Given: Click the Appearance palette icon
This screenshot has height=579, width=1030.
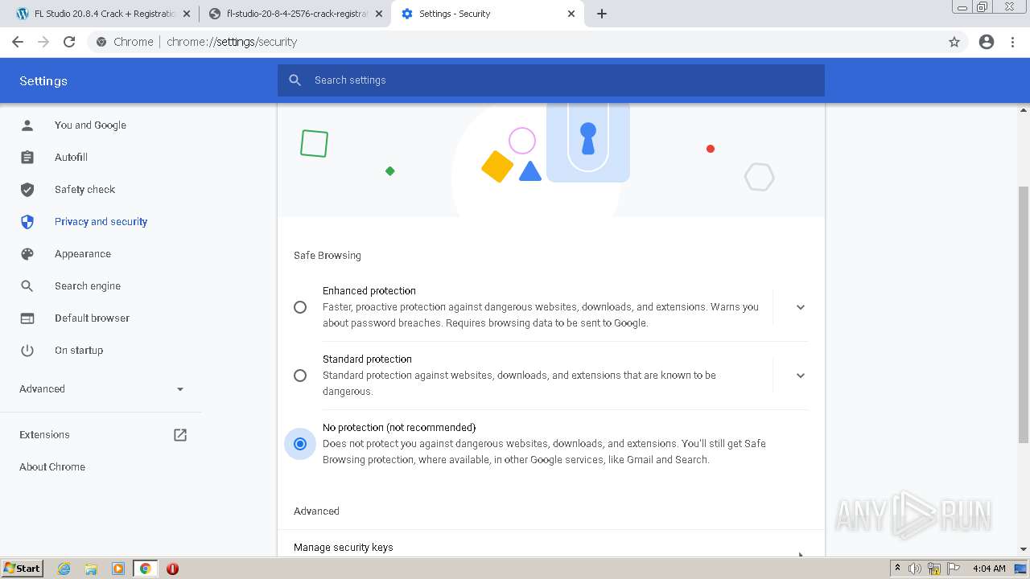Looking at the screenshot, I should click(27, 254).
